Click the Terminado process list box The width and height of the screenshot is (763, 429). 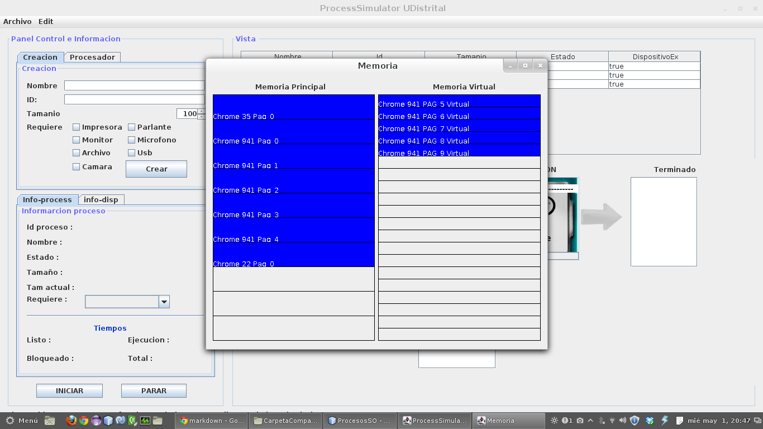tap(664, 222)
